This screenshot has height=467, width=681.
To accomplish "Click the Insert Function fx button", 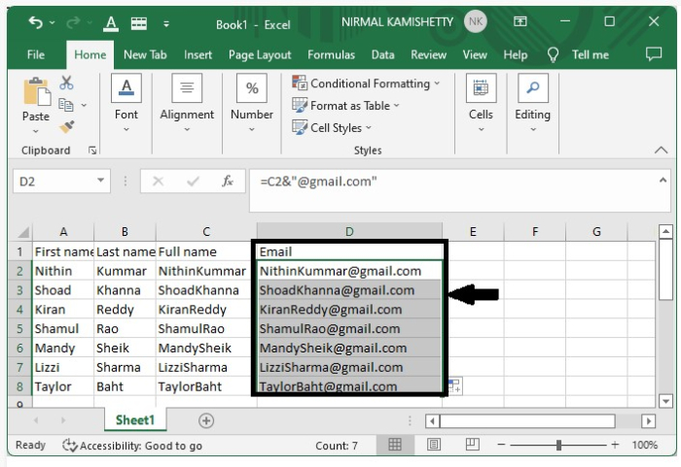I will click(228, 182).
